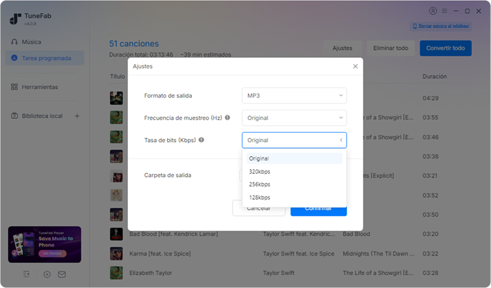Viewport: 491px width, 288px height.
Task: Click the Herramientas grid icon
Action: (x=14, y=87)
